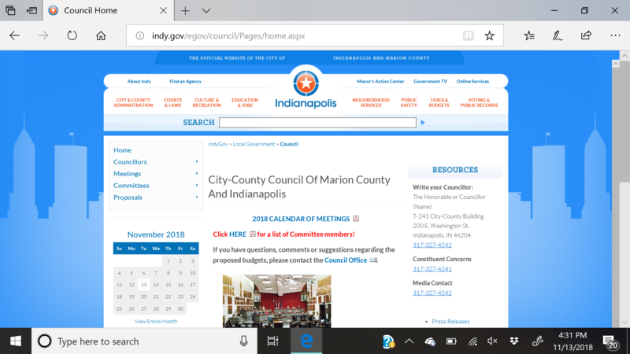The height and width of the screenshot is (354, 630).
Task: Open OneDrive cloud tray icon
Action: (430, 341)
